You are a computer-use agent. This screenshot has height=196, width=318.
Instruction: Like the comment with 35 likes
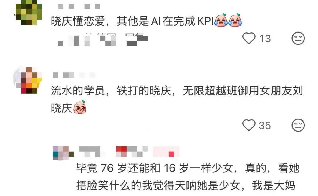pyautogui.click(x=249, y=125)
